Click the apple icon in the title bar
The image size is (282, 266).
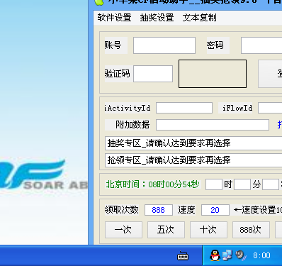[99, 2]
